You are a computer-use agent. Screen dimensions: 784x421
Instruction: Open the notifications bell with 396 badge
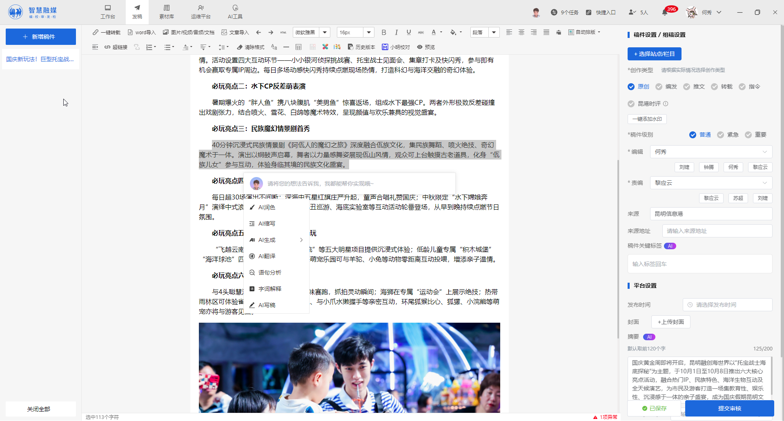click(664, 13)
